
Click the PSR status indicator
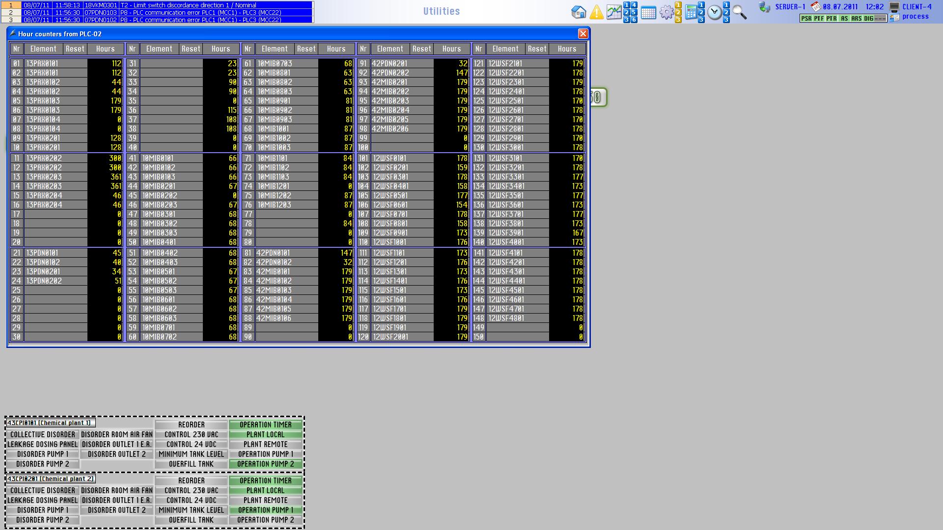pyautogui.click(x=806, y=18)
